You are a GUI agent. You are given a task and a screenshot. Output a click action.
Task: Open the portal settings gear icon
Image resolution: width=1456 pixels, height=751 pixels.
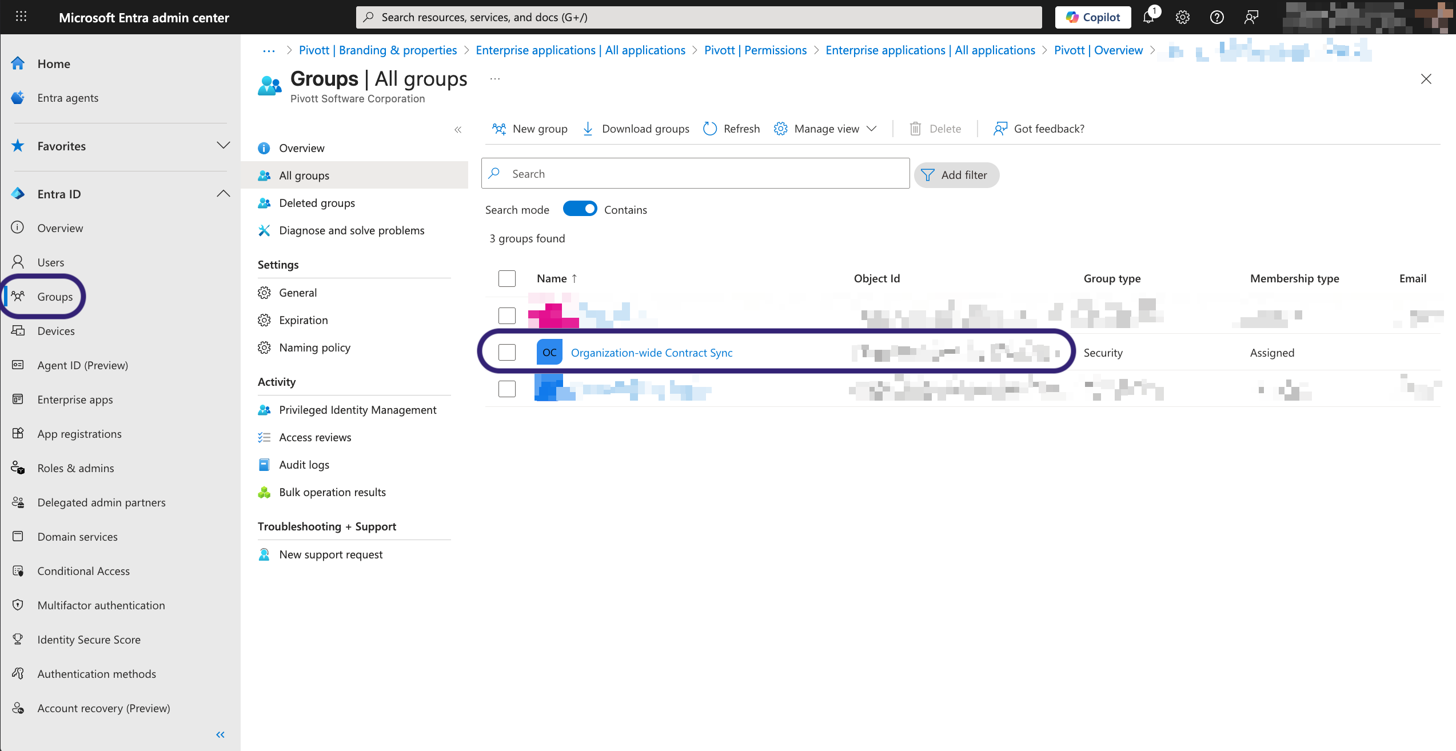[1183, 17]
